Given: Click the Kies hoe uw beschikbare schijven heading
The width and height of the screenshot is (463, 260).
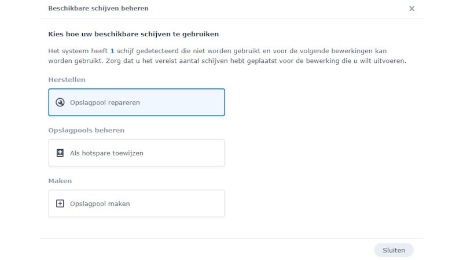Looking at the screenshot, I should 134,34.
